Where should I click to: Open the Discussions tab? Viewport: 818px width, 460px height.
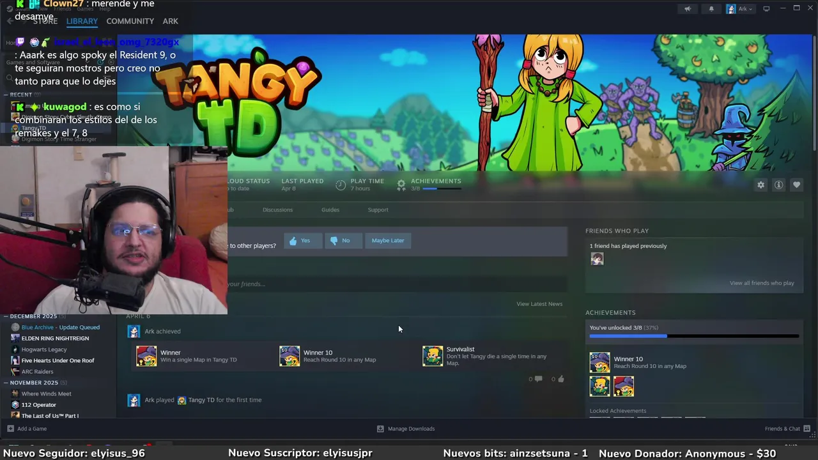(x=277, y=210)
